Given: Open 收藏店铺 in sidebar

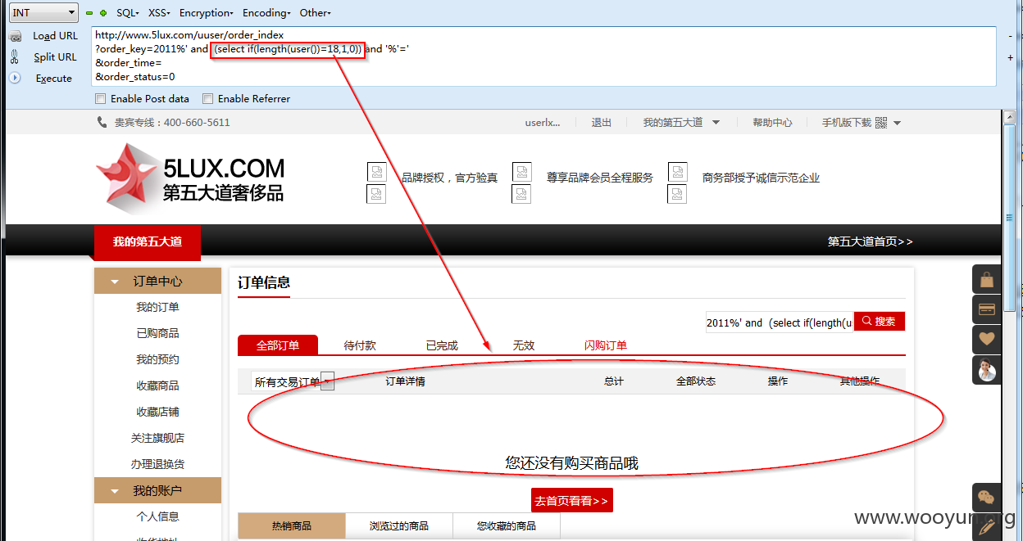Looking at the screenshot, I should point(157,413).
